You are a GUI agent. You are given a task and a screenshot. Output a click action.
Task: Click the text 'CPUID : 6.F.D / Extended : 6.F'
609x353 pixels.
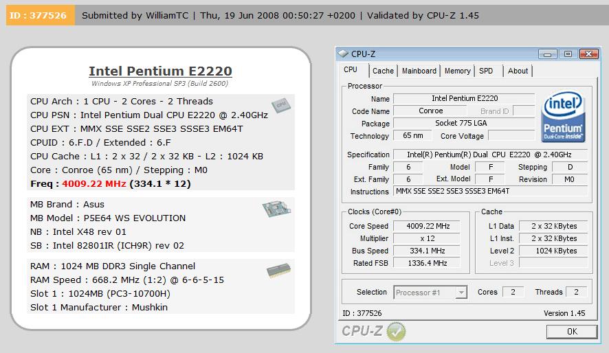tap(100, 142)
